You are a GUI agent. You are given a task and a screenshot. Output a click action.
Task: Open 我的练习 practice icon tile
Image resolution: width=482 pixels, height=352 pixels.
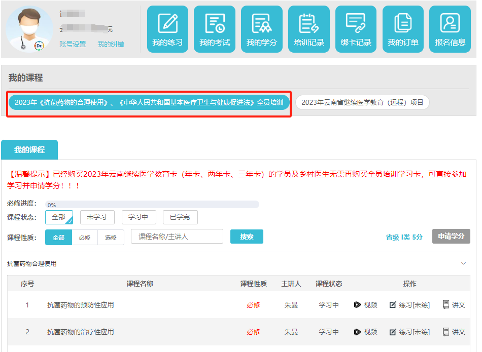tap(167, 29)
